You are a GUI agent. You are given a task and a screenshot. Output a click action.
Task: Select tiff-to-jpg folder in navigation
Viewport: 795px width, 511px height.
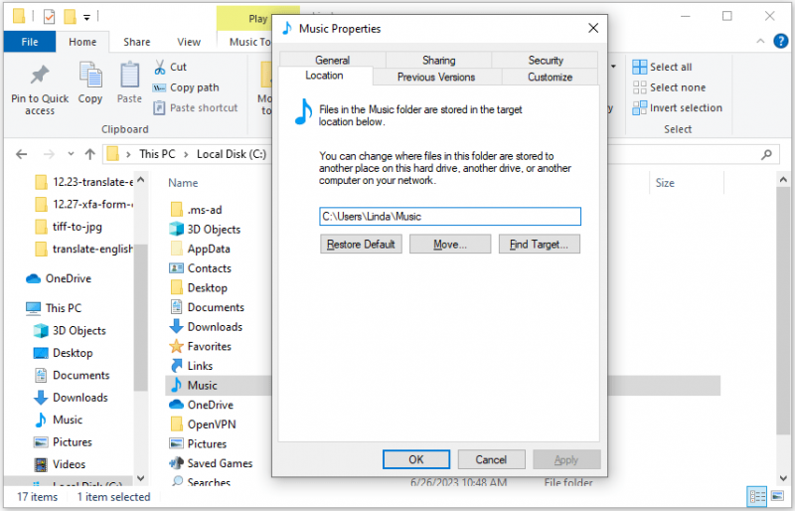point(69,227)
